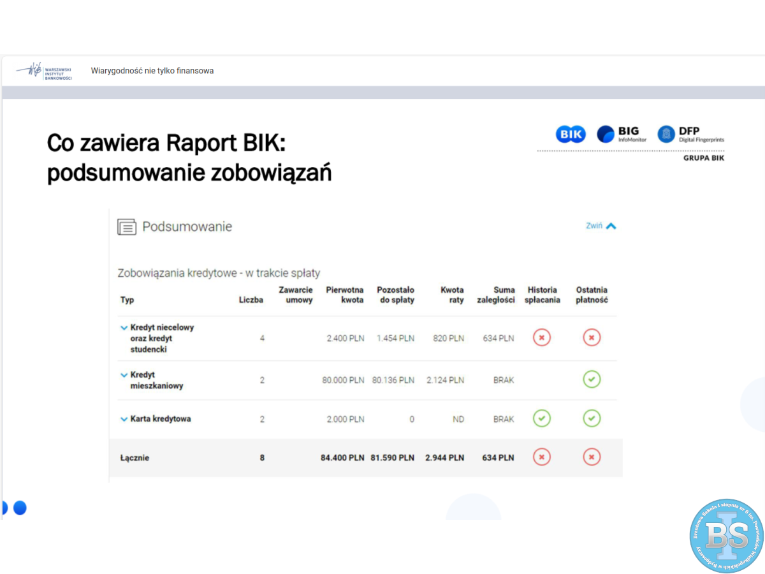Click the Suma zaległości column header
This screenshot has width=765, height=574.
pyautogui.click(x=496, y=295)
